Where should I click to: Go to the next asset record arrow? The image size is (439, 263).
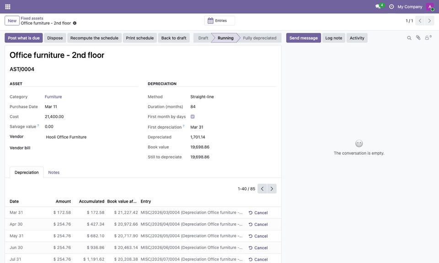[429, 21]
